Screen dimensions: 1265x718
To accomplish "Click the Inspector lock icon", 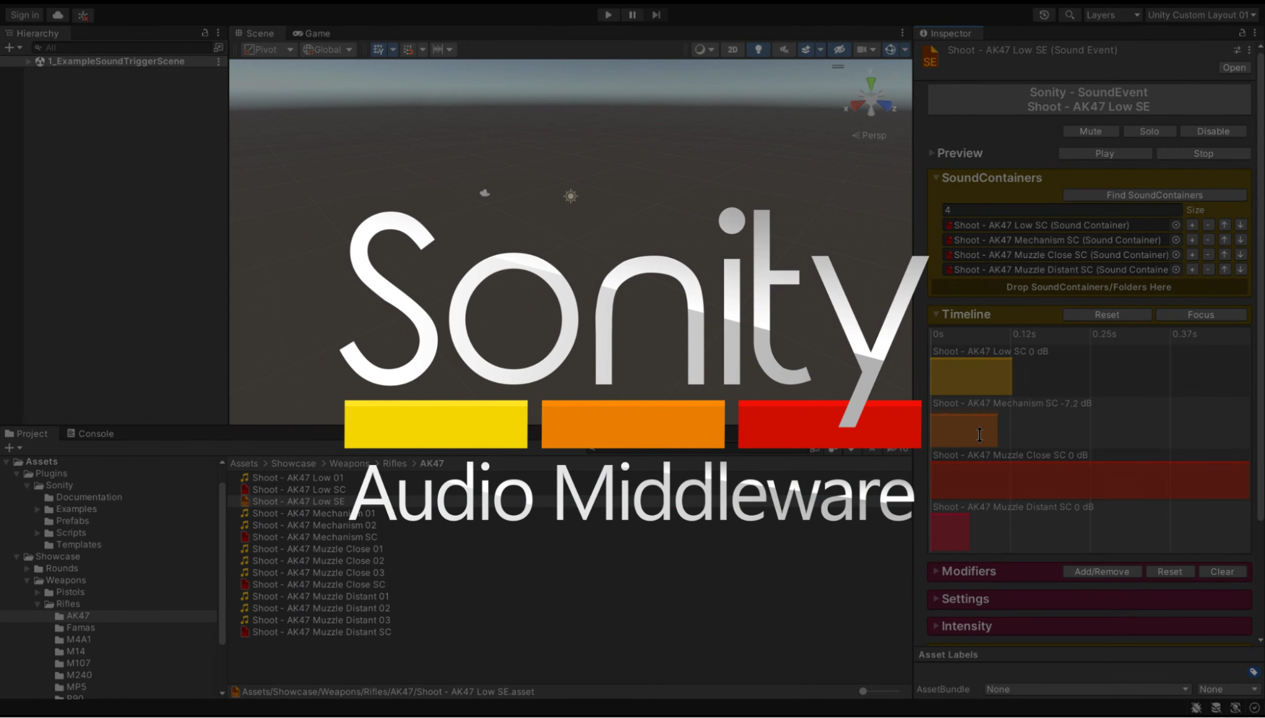I will [x=1242, y=33].
